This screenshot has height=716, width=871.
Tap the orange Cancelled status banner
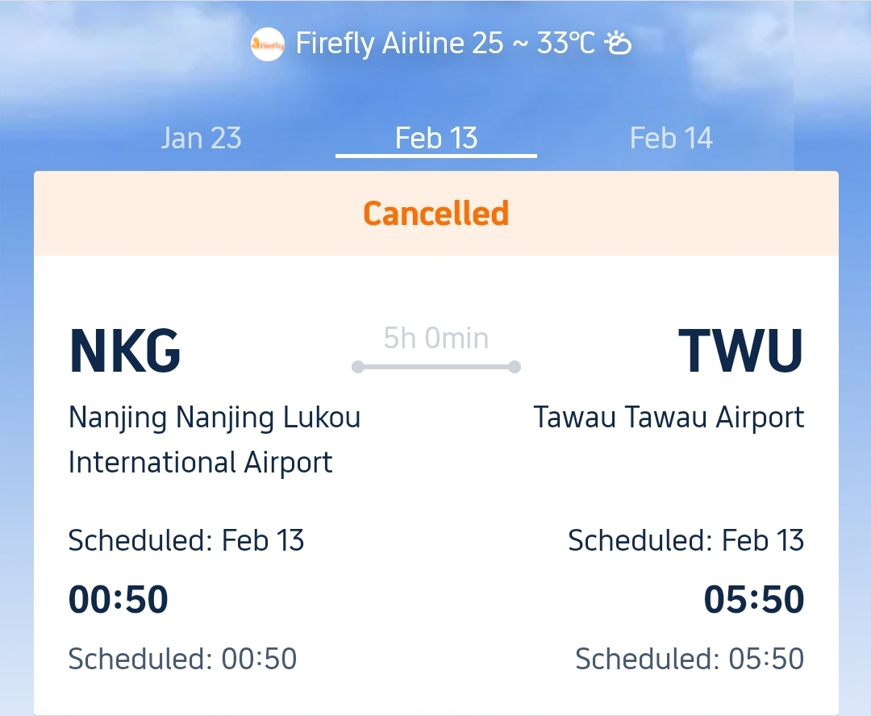click(x=435, y=214)
